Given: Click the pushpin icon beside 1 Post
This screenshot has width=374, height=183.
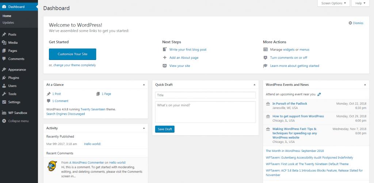Looking at the screenshot, I should [x=49, y=94].
